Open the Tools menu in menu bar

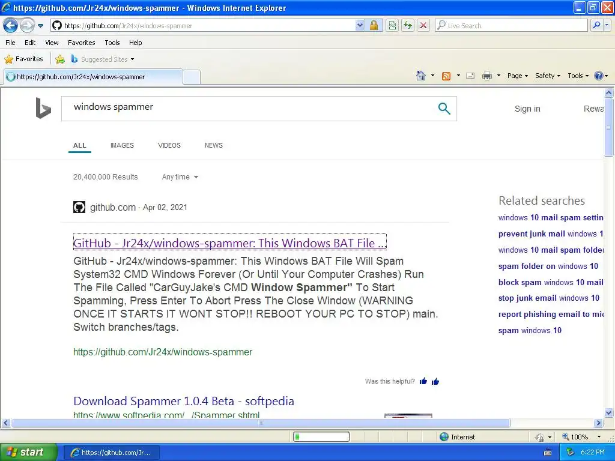point(112,43)
